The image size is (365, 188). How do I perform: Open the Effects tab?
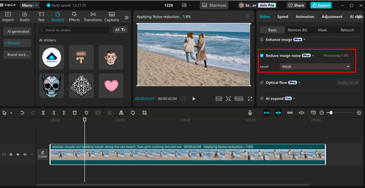pos(74,17)
